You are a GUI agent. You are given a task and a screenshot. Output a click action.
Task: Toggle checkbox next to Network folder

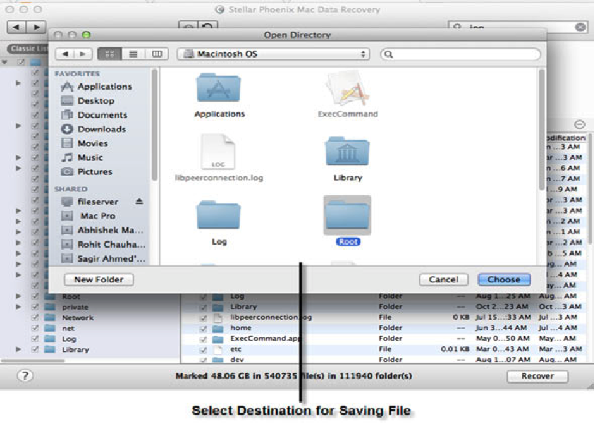click(x=35, y=317)
